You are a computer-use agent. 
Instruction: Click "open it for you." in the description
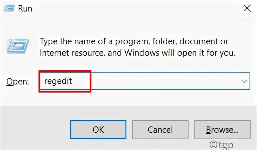point(206,53)
